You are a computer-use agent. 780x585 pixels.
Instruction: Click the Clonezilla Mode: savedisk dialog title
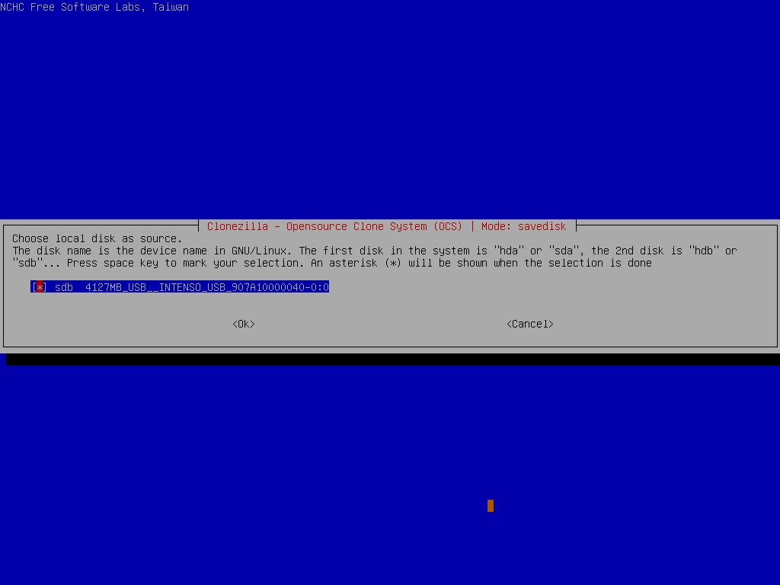point(386,226)
